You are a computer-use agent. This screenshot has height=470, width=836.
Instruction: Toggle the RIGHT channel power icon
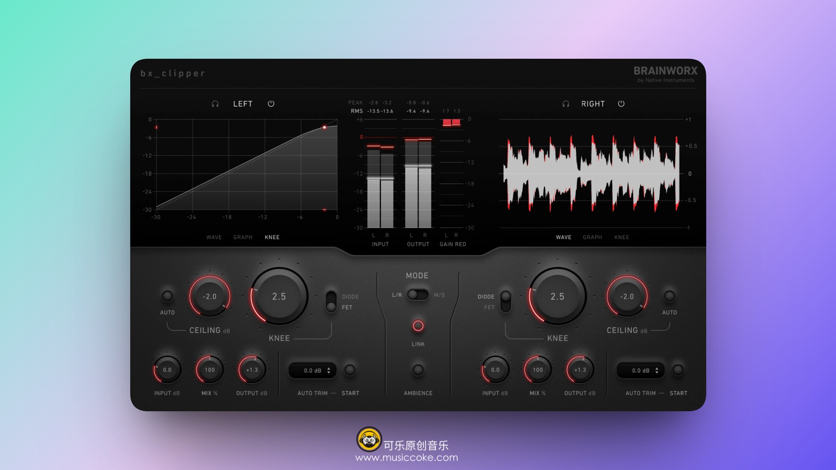point(621,104)
